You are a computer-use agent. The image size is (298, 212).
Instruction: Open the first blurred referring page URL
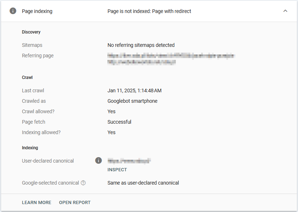coord(171,56)
